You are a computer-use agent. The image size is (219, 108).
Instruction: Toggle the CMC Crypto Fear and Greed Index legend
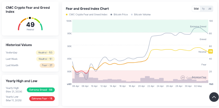click(87, 15)
